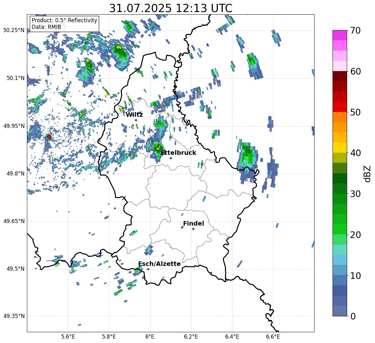
Task: Click the 5.6°E longitude tick label
Action: click(68, 337)
